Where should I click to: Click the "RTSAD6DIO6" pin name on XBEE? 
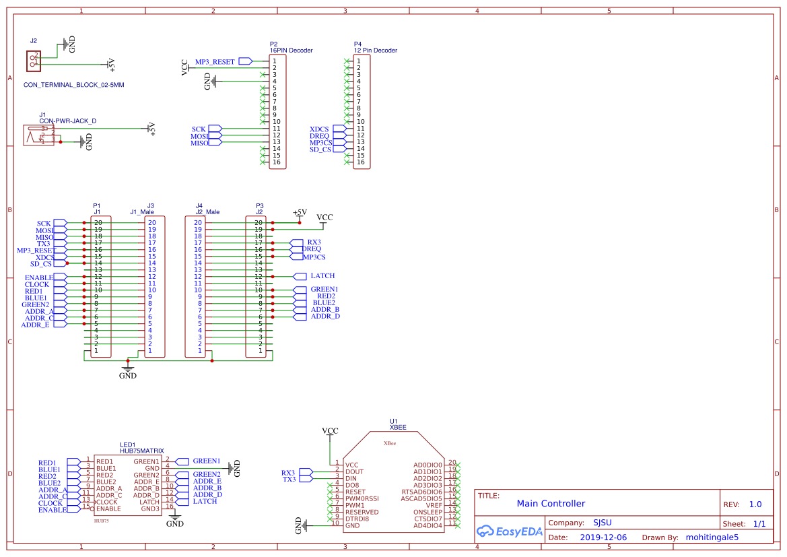[421, 492]
